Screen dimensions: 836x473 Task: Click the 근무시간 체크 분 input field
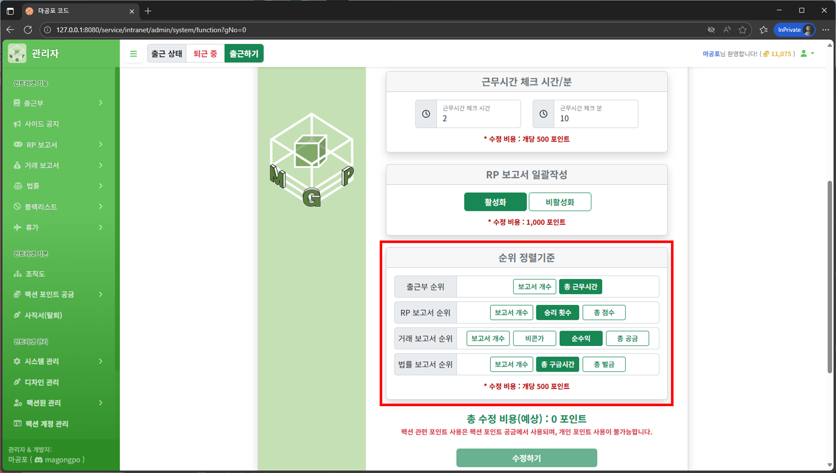pos(596,114)
